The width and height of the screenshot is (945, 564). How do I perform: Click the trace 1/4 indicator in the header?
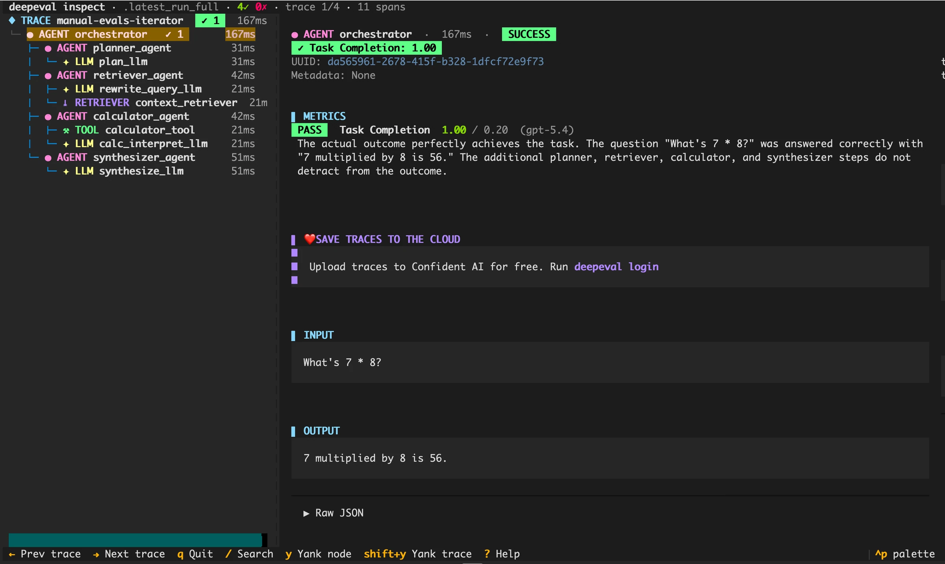point(312,7)
